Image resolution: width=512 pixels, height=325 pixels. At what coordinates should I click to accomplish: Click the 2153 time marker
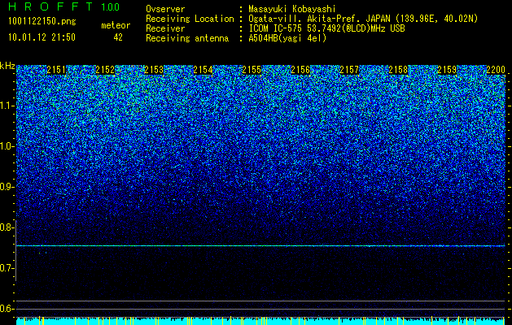point(154,70)
